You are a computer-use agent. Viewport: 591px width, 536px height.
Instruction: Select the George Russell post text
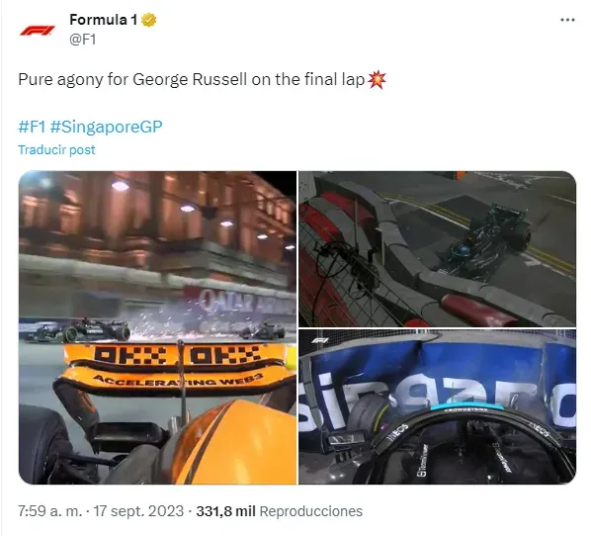pyautogui.click(x=192, y=79)
